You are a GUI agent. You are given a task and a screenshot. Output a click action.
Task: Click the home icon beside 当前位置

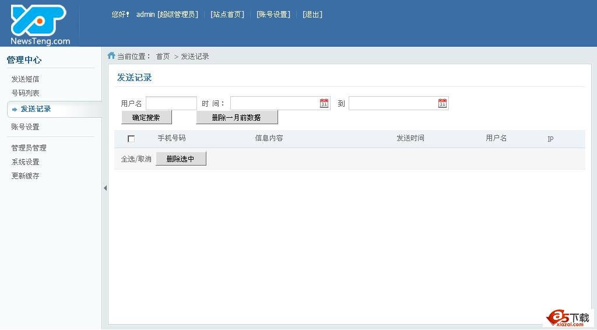click(111, 55)
